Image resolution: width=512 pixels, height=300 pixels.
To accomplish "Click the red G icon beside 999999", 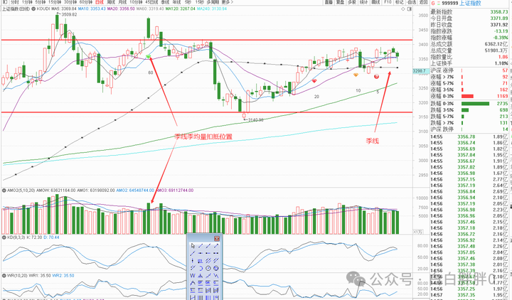I will 433,4.
